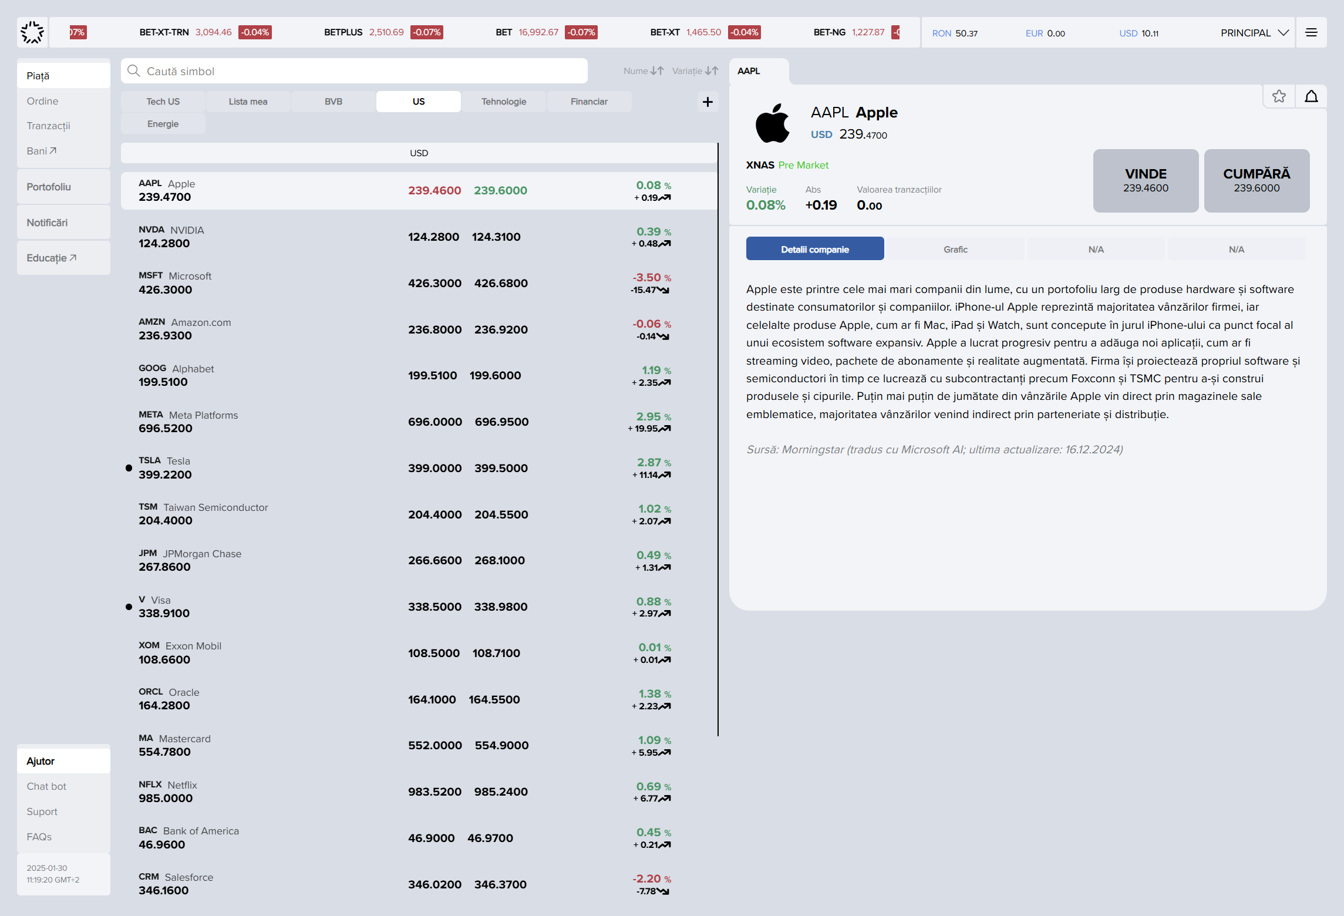Open Portofoliu section
The height and width of the screenshot is (916, 1344).
(x=63, y=187)
